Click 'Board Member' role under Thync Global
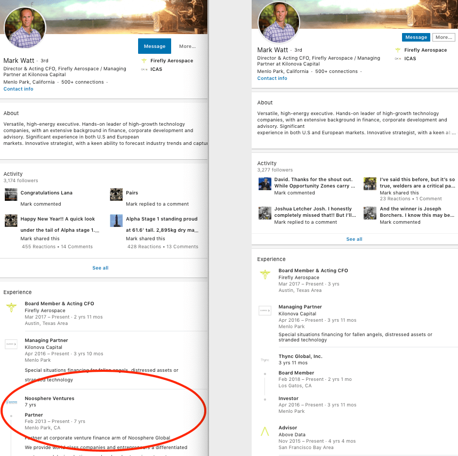 pyautogui.click(x=296, y=373)
